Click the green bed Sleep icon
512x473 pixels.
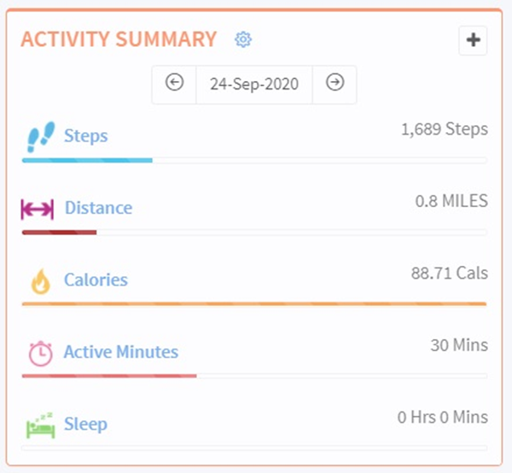[x=41, y=425]
